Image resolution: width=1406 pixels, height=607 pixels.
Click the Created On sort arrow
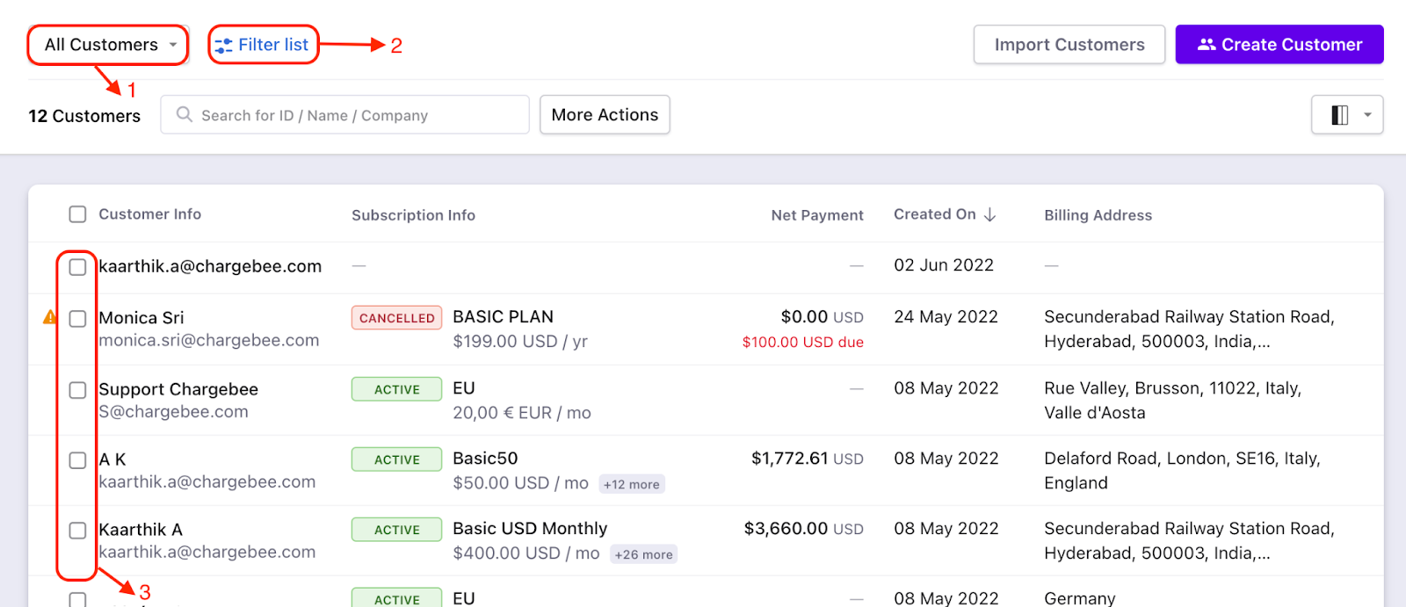pyautogui.click(x=990, y=215)
